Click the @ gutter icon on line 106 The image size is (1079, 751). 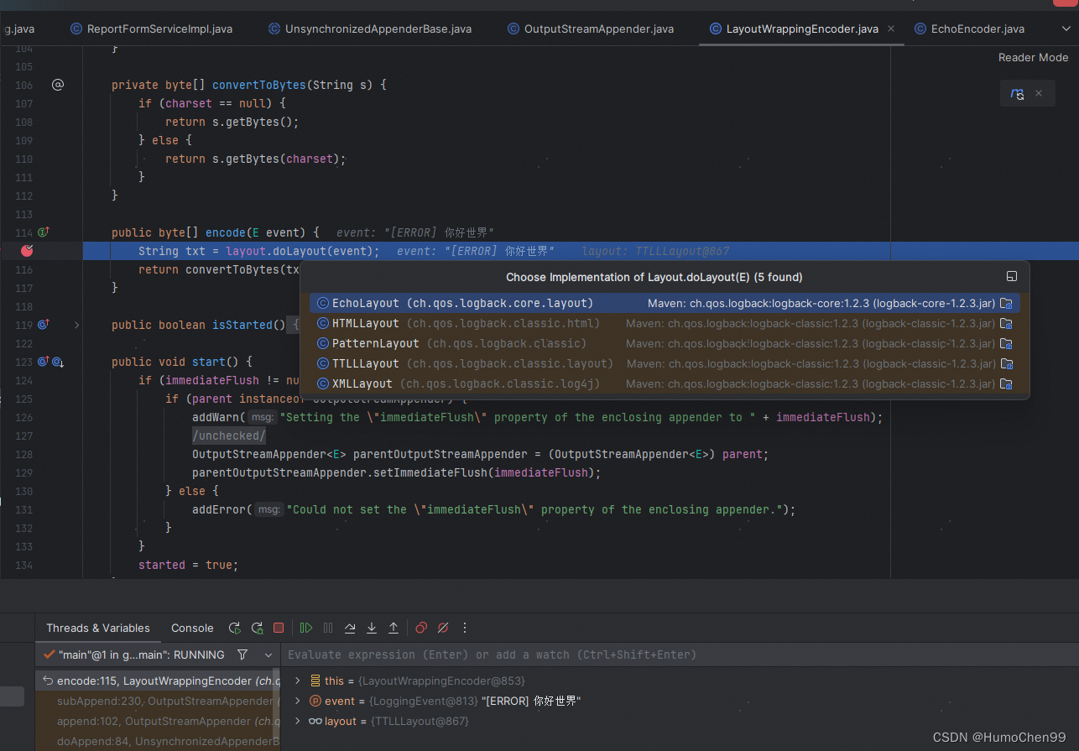click(58, 85)
